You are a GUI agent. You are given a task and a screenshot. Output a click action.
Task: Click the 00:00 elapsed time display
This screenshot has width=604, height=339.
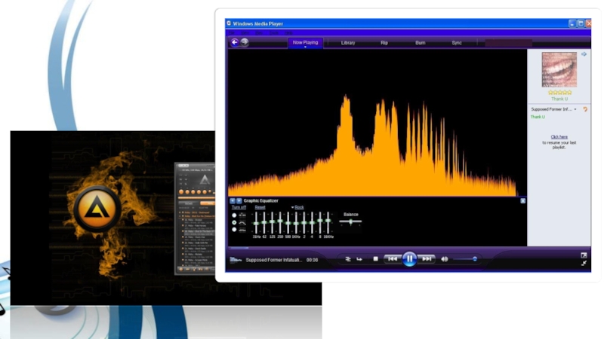(x=312, y=260)
